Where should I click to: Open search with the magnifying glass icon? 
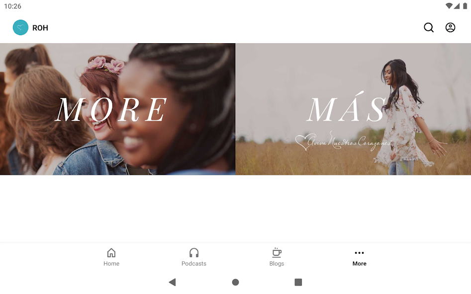[429, 28]
